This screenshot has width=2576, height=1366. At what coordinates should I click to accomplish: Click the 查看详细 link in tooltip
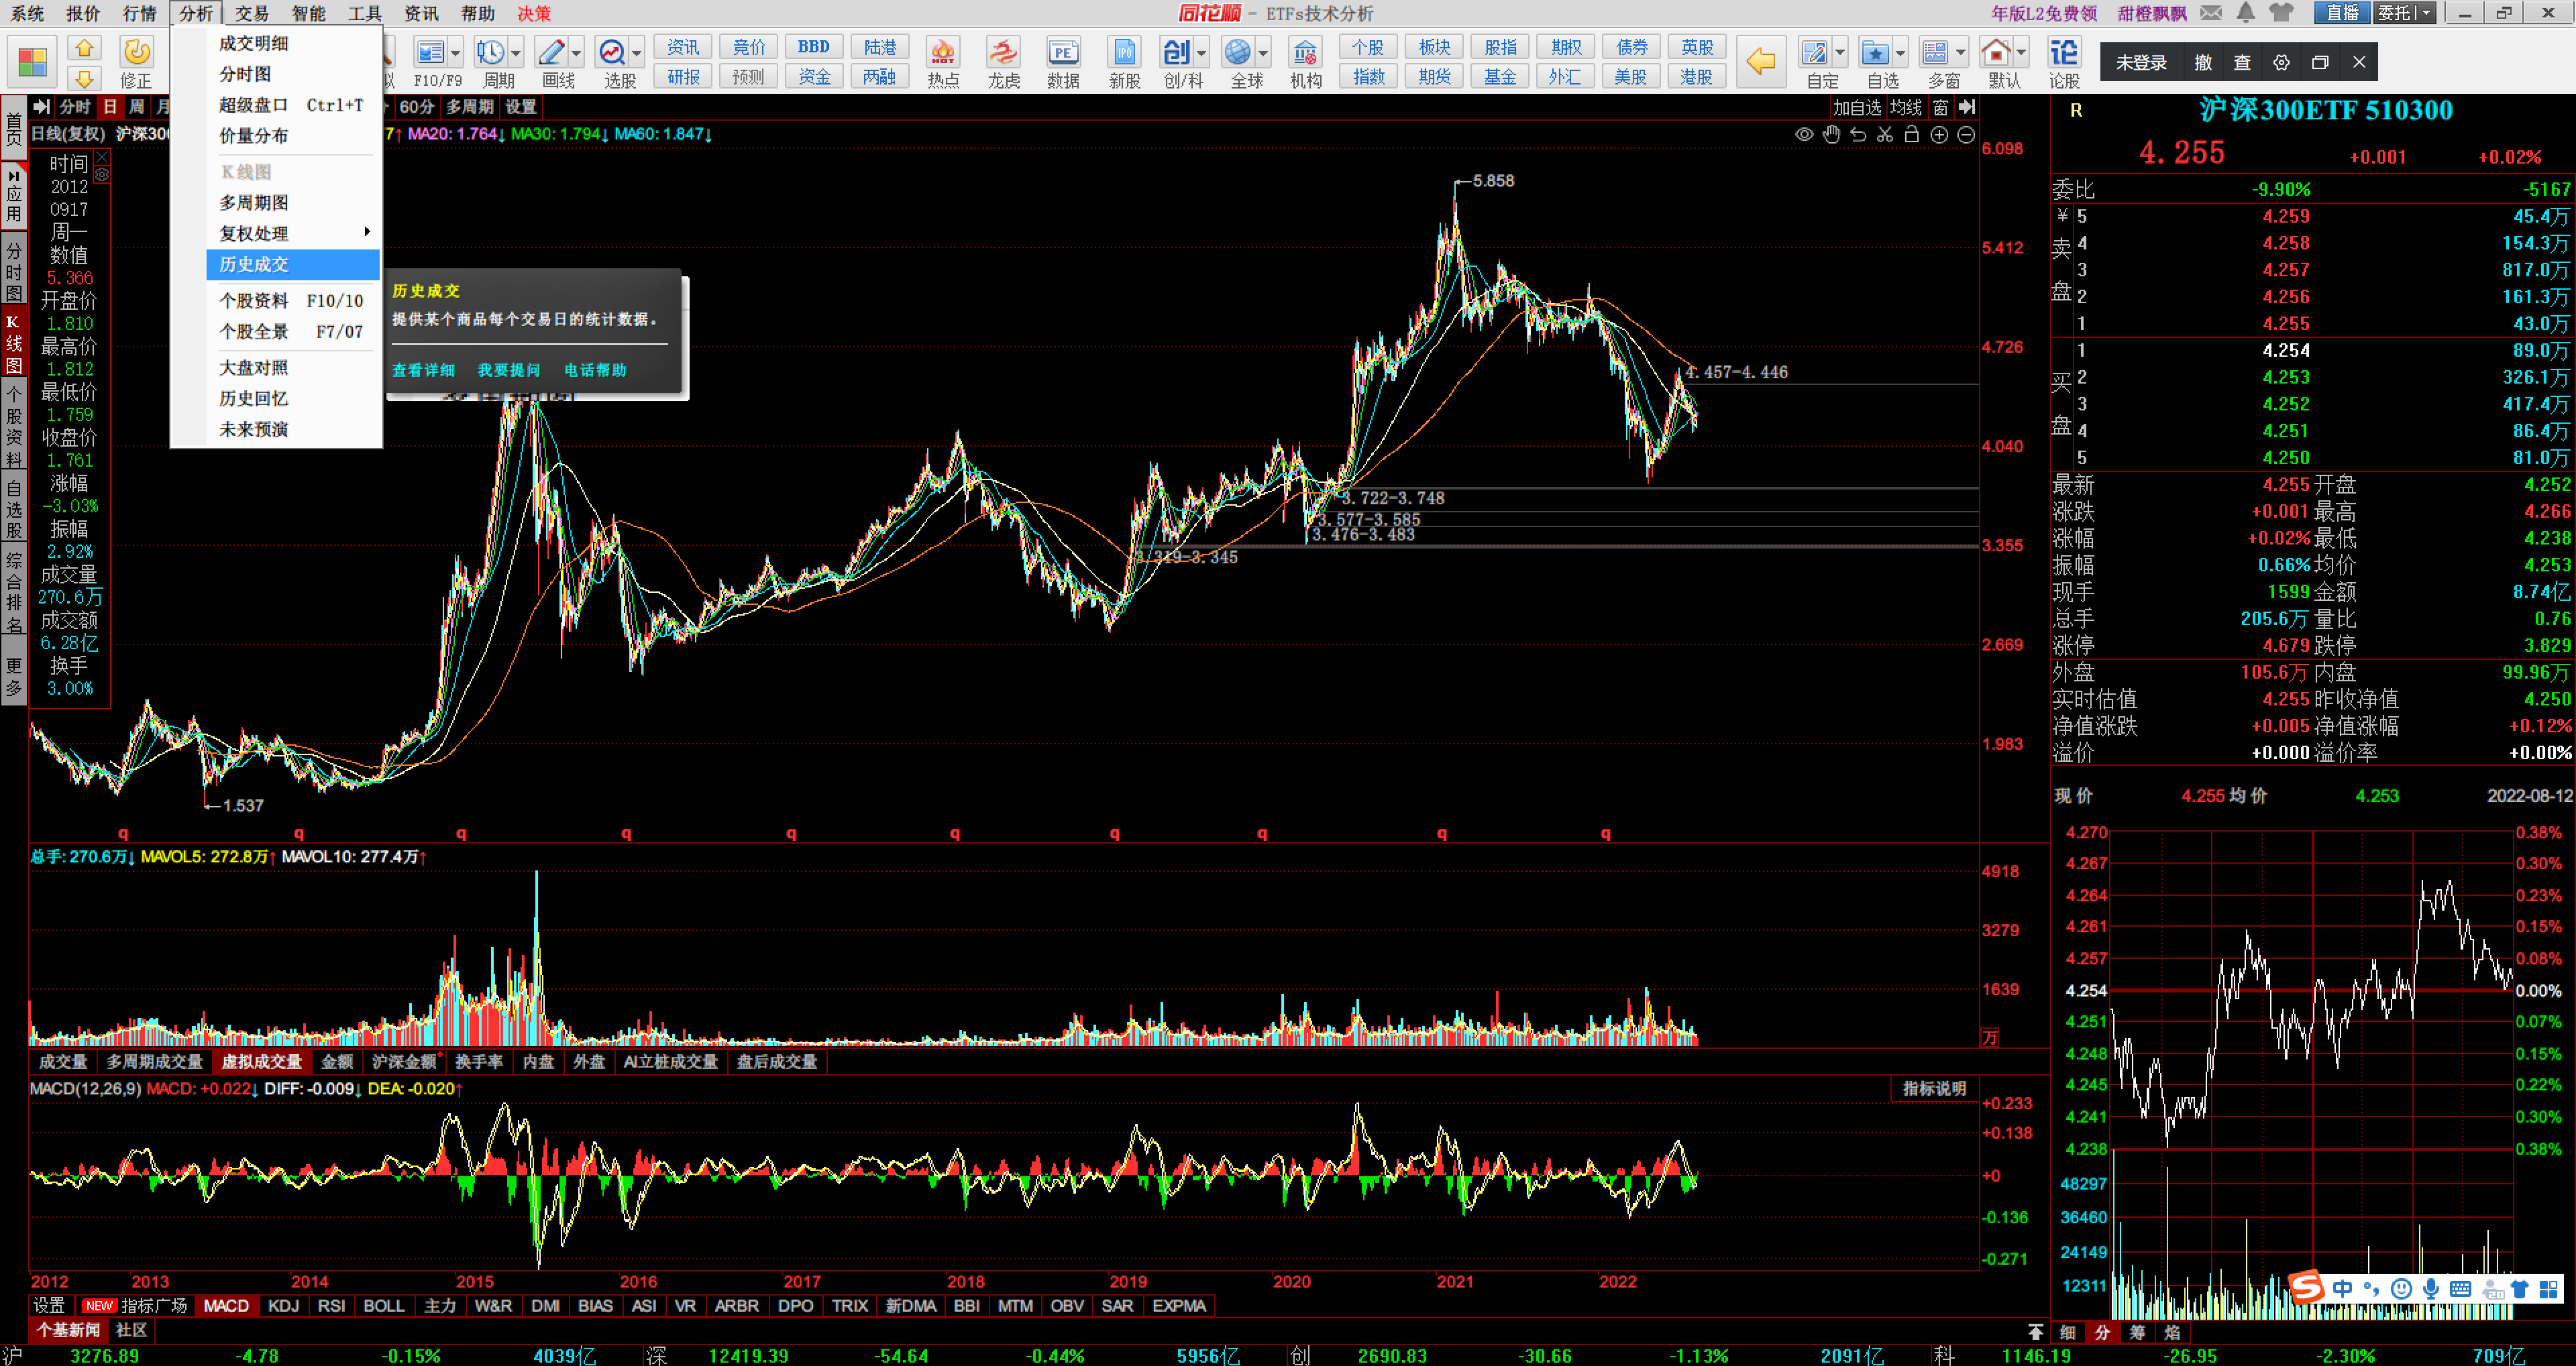click(x=423, y=370)
